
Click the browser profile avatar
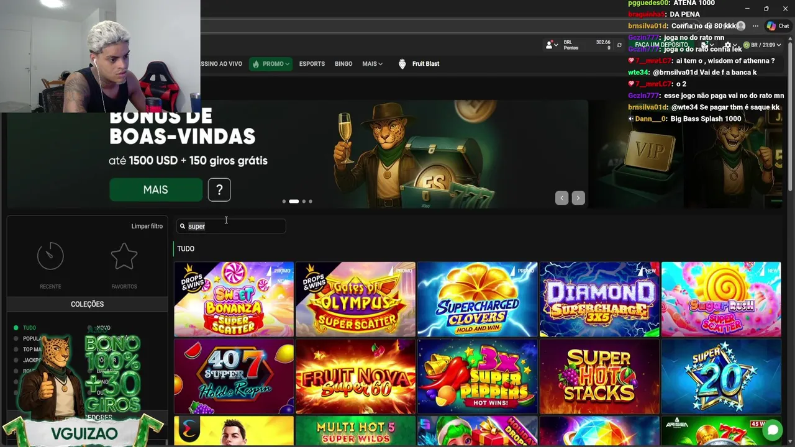(x=740, y=26)
